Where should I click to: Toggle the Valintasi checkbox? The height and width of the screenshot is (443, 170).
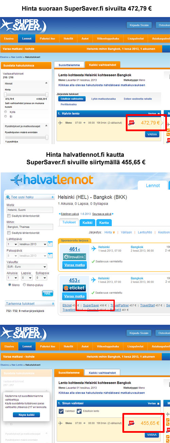coord(61,411)
